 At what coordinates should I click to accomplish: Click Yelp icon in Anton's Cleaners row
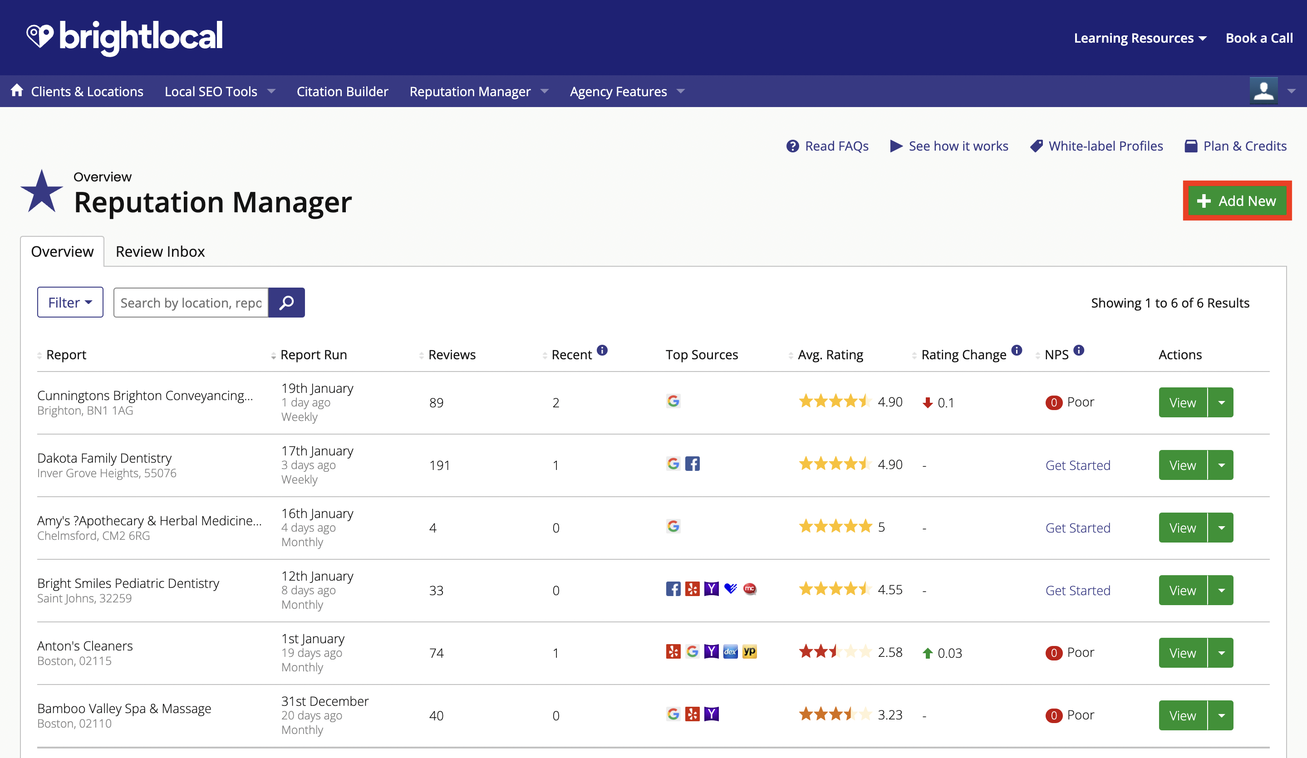point(673,652)
